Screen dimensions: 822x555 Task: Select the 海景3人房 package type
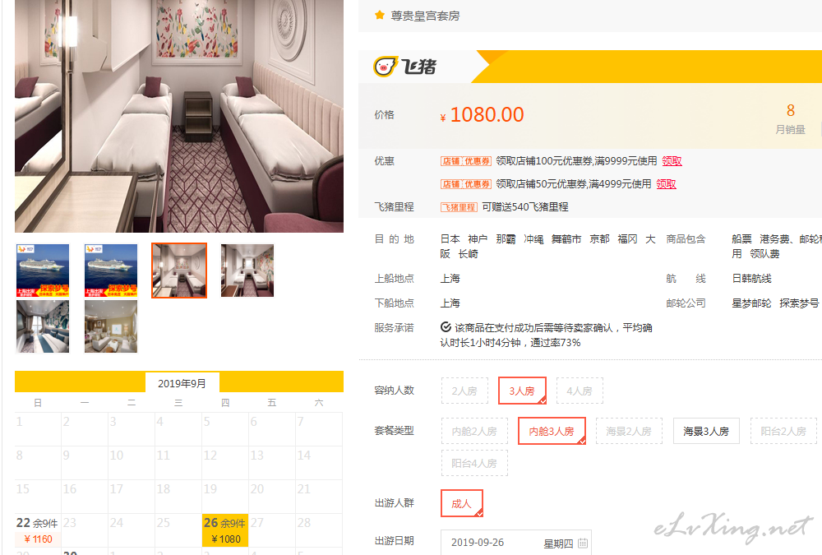pos(706,431)
